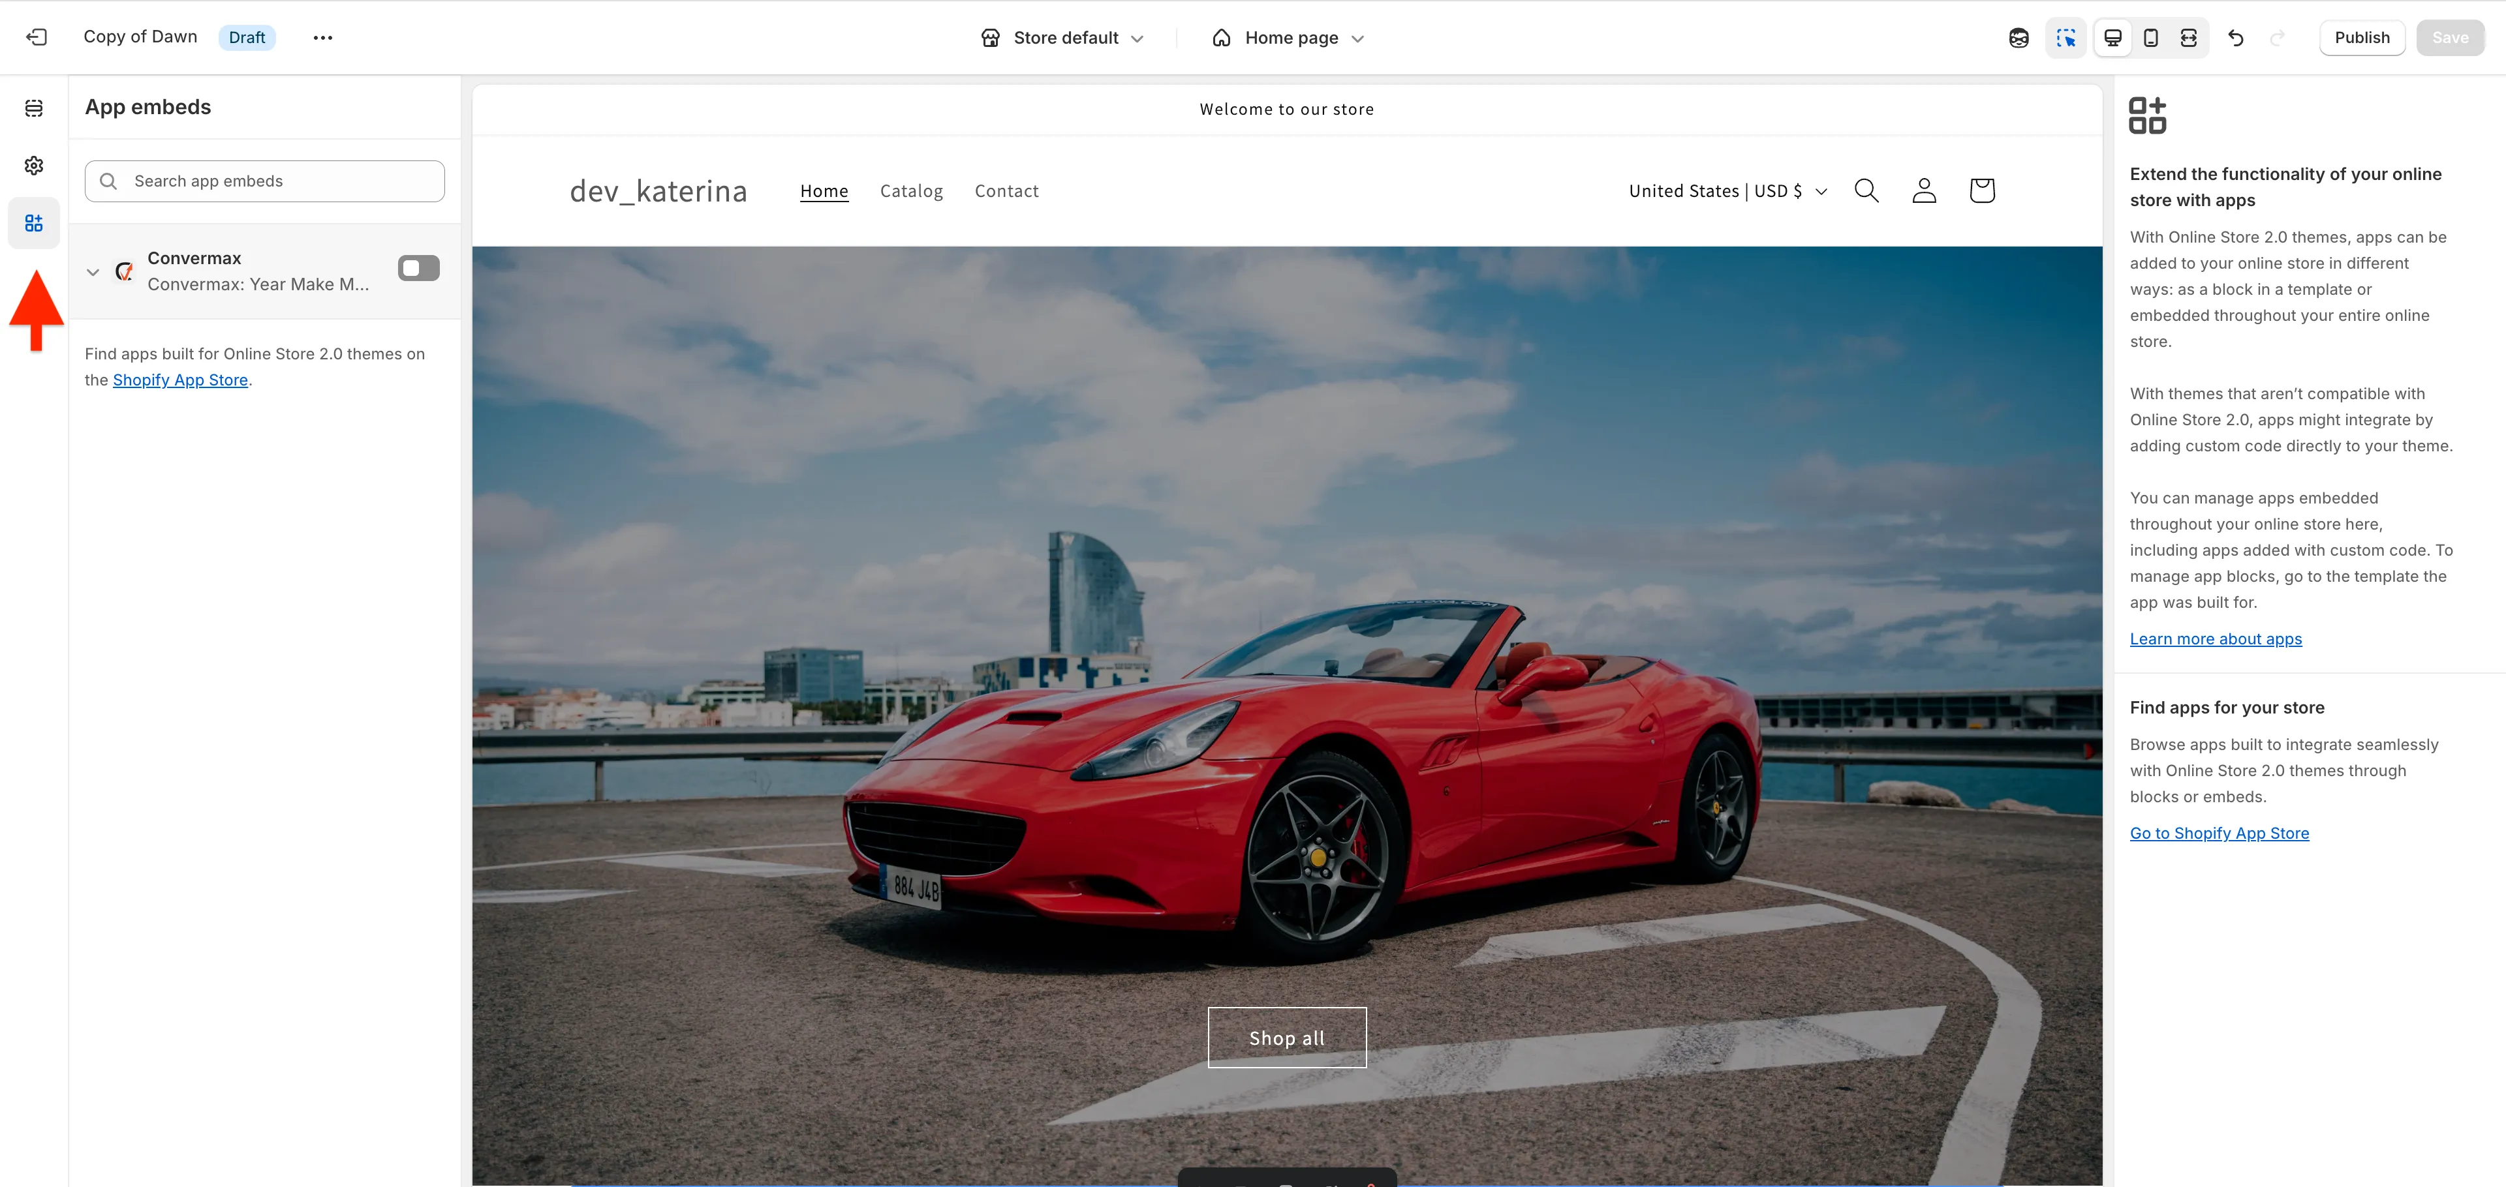Switch to mobile preview

pos(2151,38)
